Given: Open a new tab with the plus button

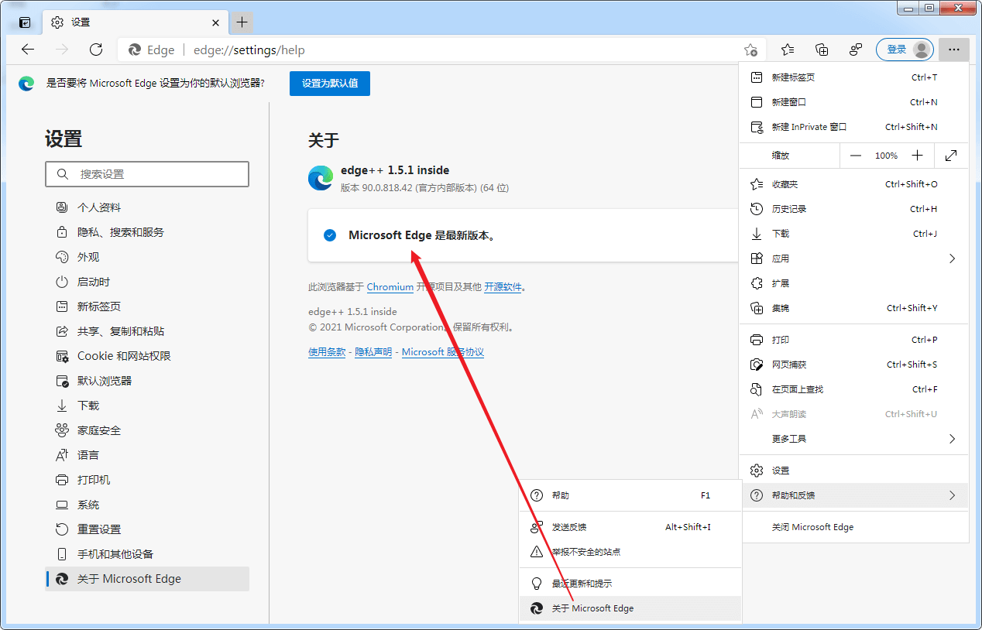Looking at the screenshot, I should [242, 22].
